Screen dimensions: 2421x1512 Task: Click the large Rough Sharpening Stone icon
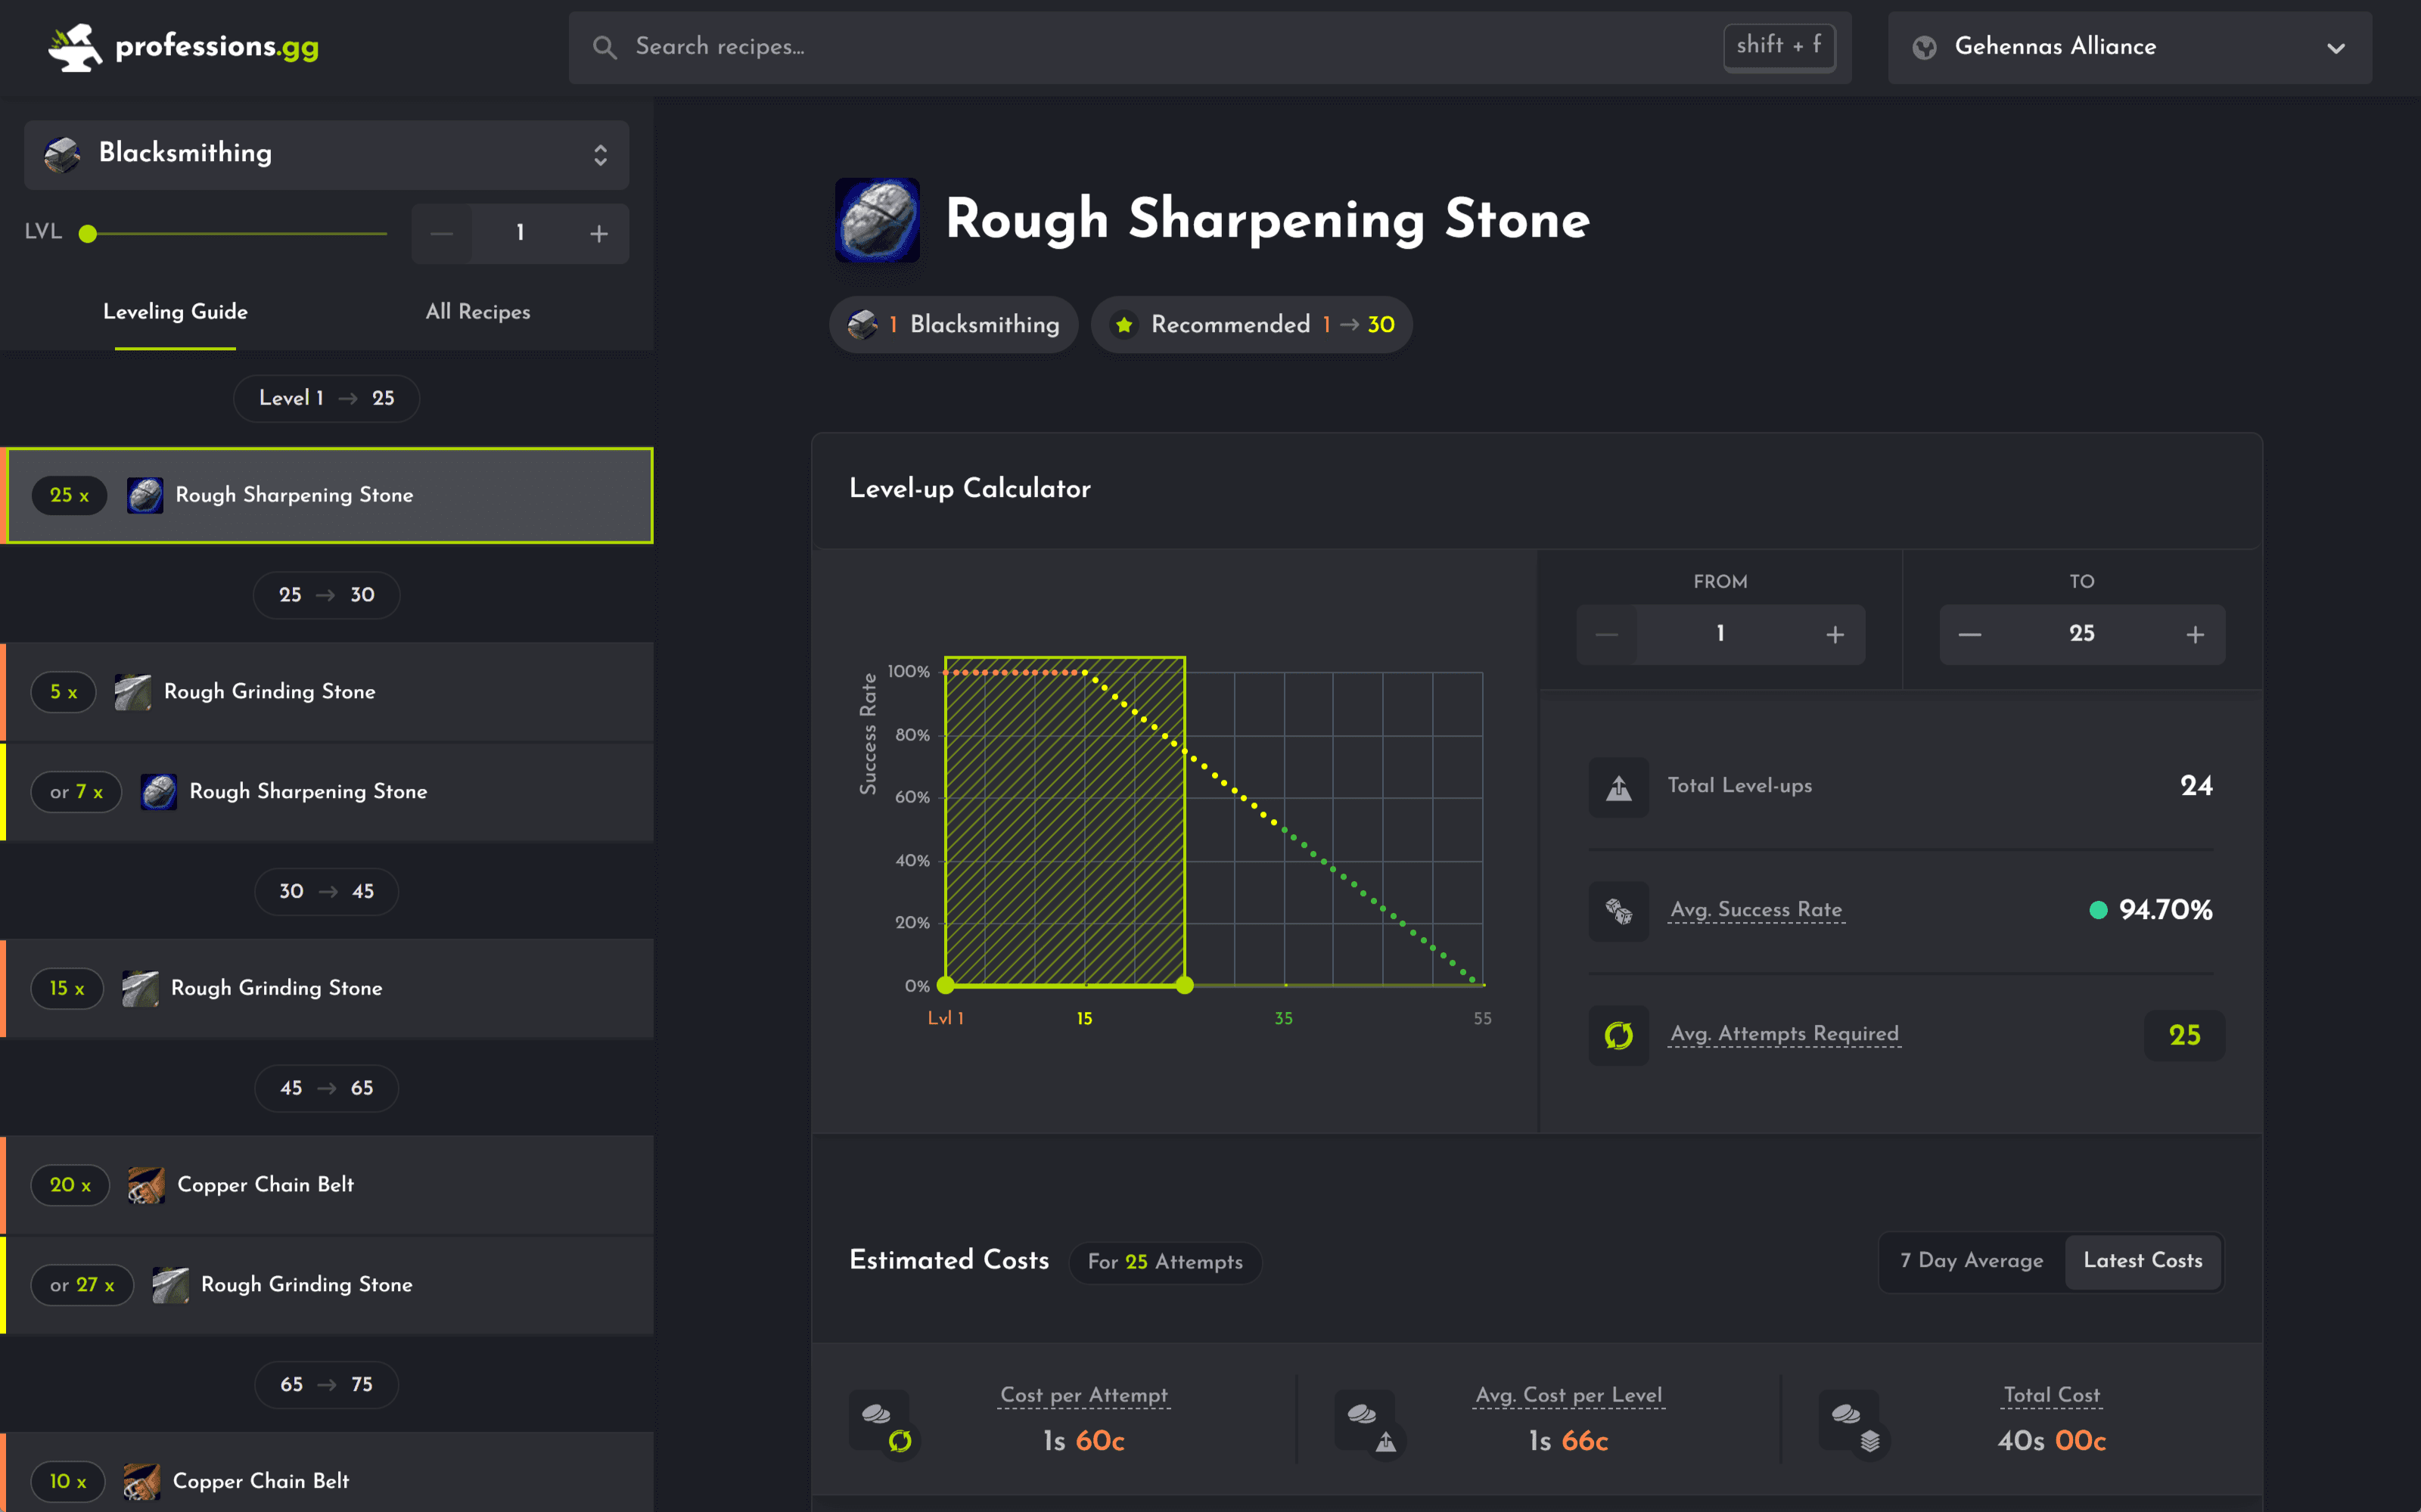[877, 220]
